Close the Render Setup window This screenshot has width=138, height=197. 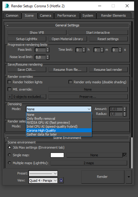[x=127, y=6]
